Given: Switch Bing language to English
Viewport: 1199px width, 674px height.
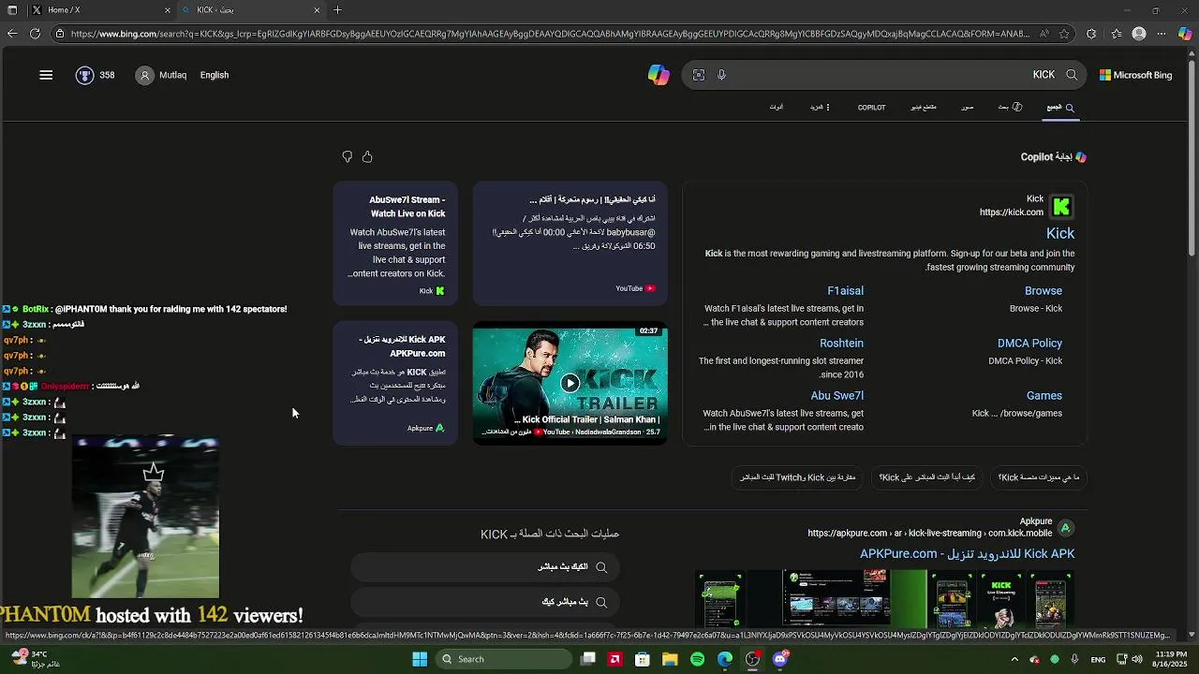Looking at the screenshot, I should click(x=215, y=75).
